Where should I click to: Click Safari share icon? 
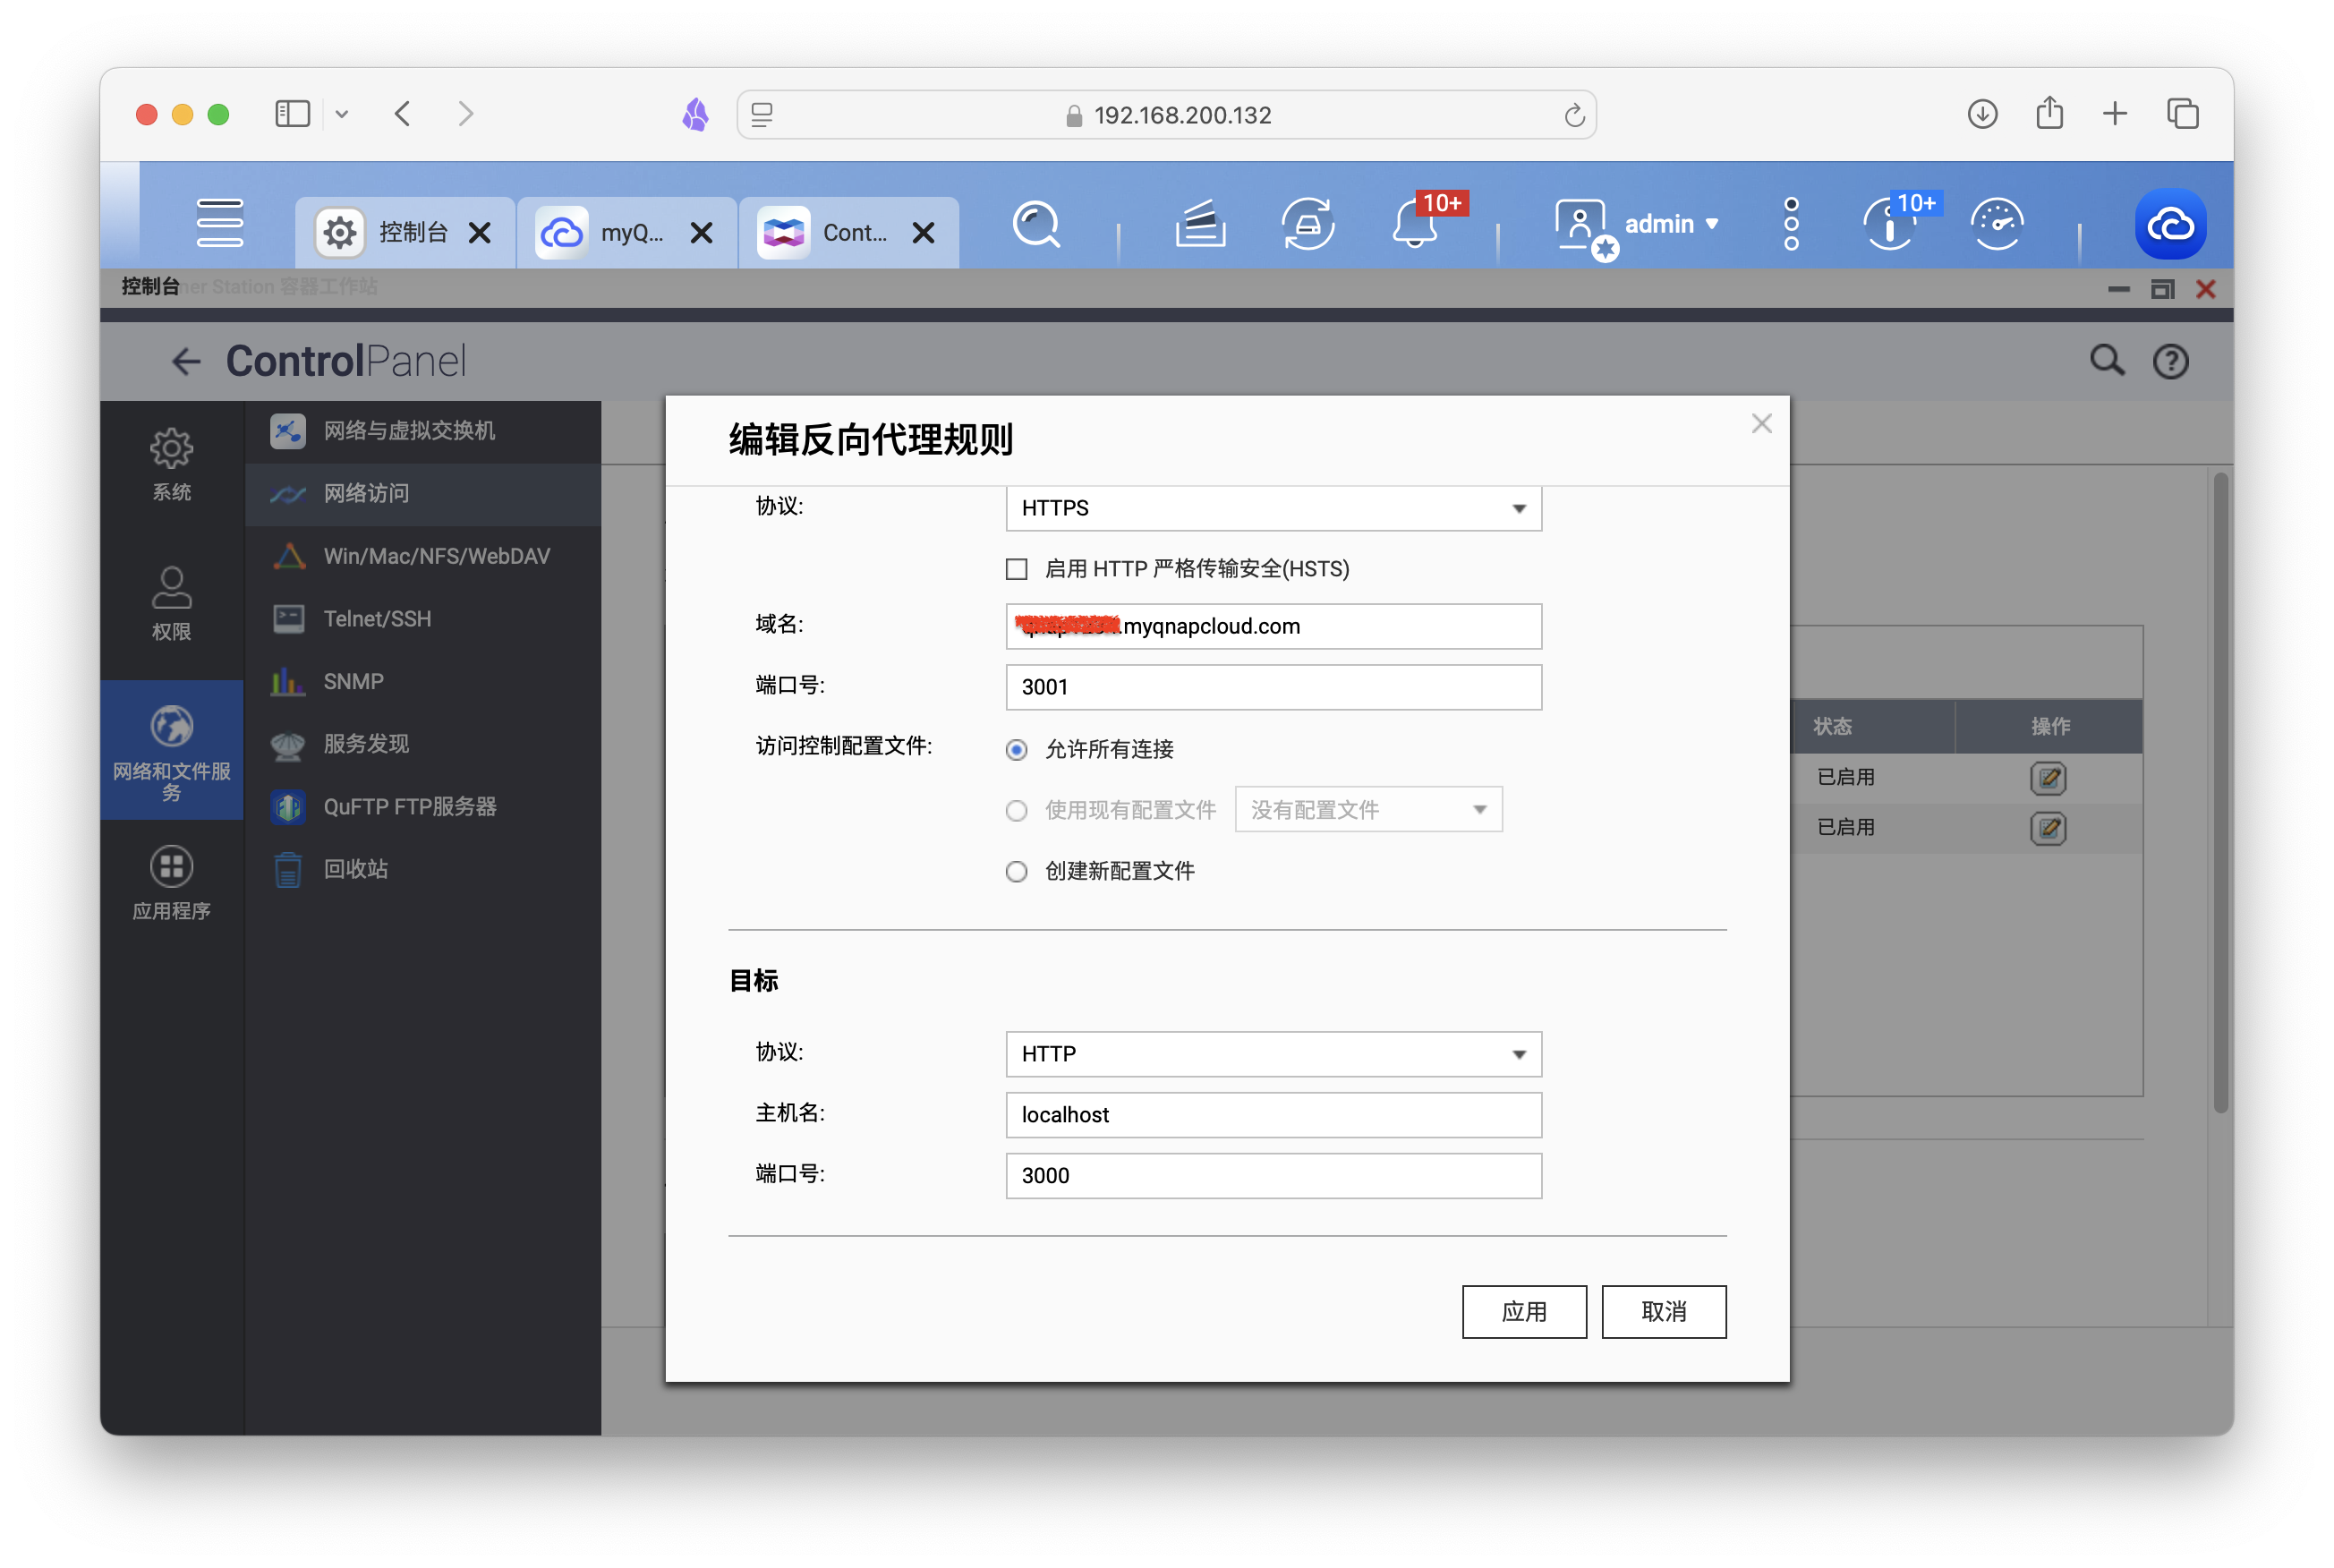2049,113
